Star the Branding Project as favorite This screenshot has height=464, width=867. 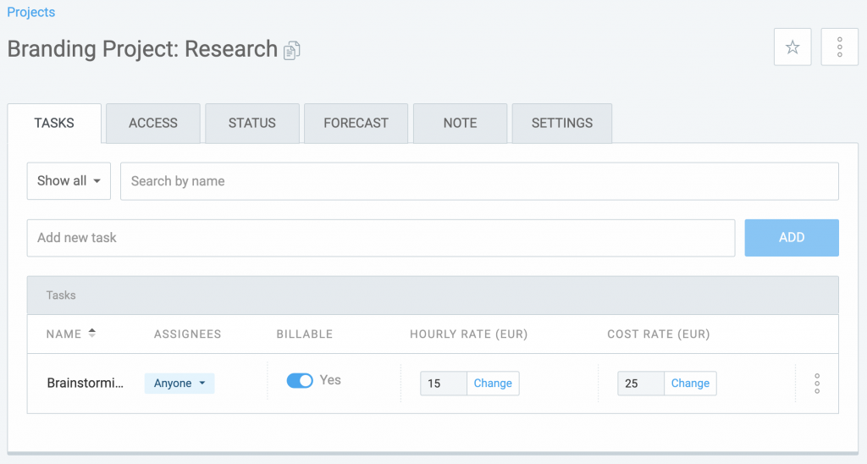(792, 47)
